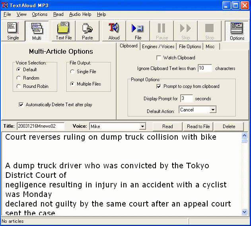Open the File menu

pos(7,14)
